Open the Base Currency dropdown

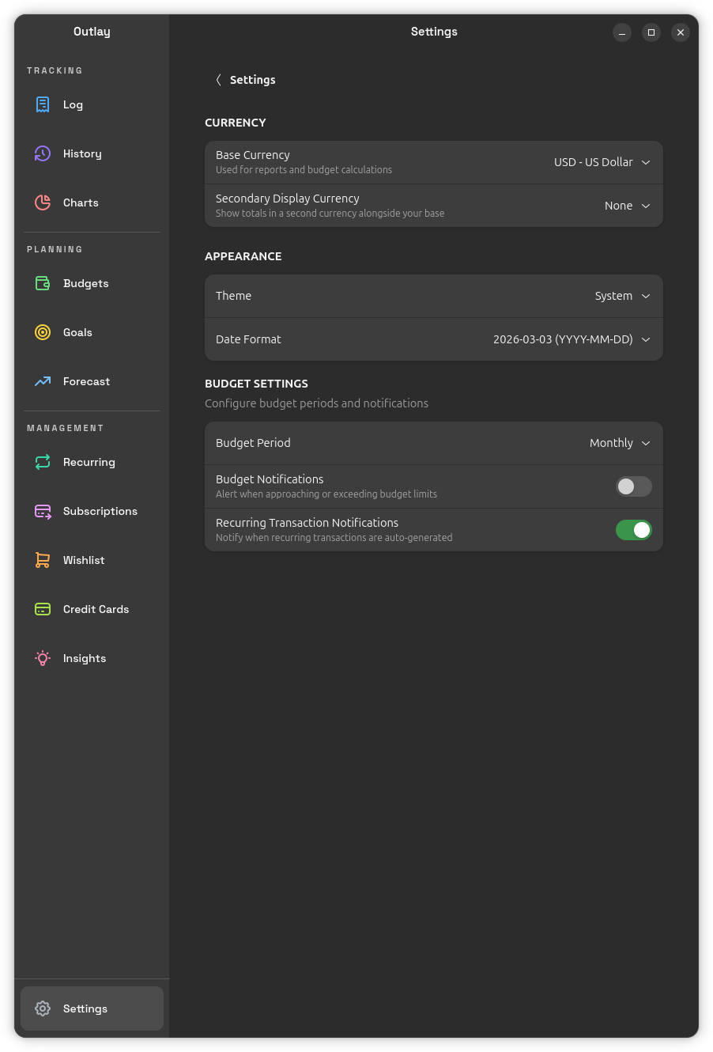[x=602, y=162]
